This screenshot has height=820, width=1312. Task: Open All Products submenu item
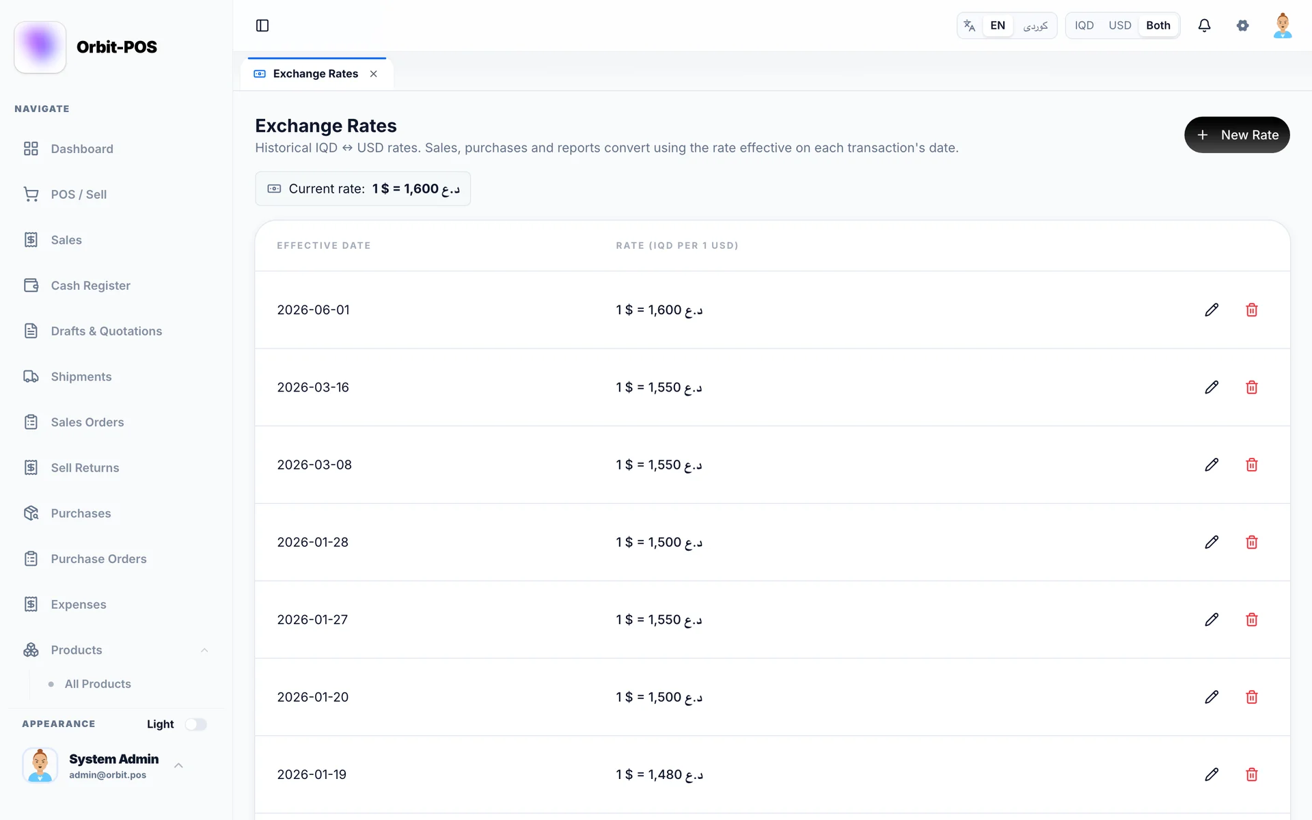tap(98, 684)
